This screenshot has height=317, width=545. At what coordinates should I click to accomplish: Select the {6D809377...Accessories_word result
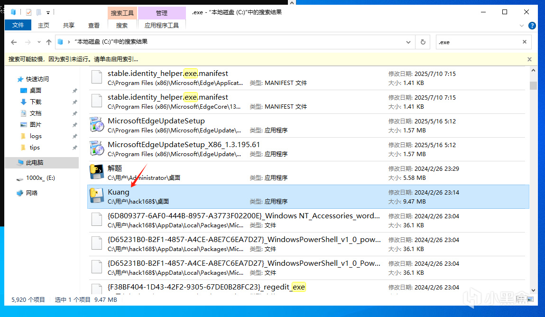click(307, 220)
